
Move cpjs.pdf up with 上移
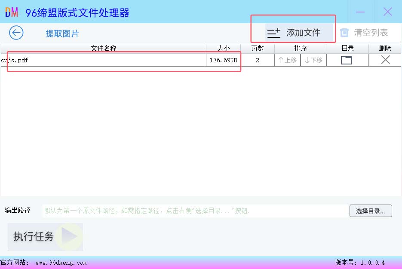287,60
